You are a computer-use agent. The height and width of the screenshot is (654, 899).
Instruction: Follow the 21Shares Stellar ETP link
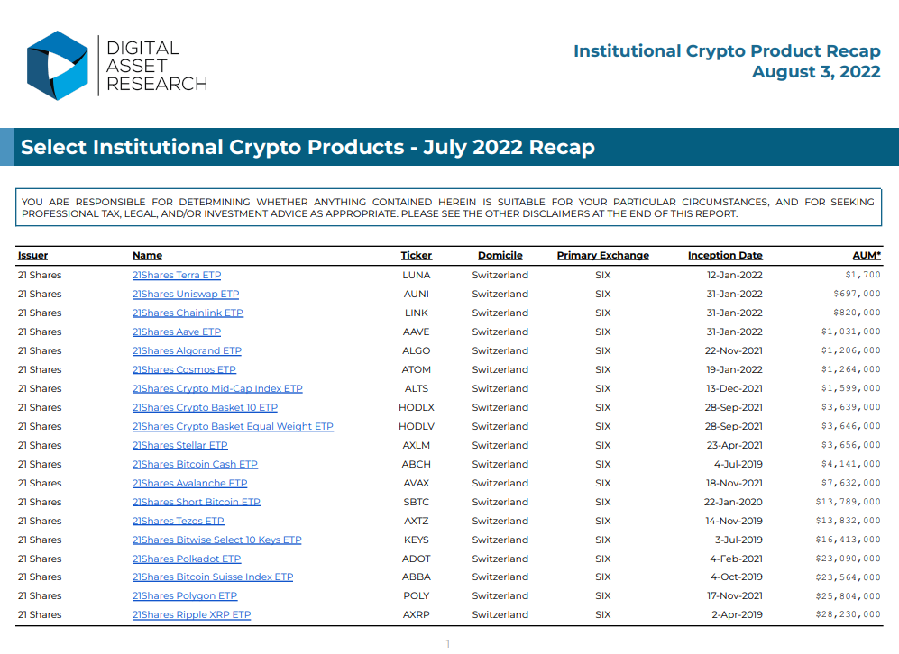(180, 445)
